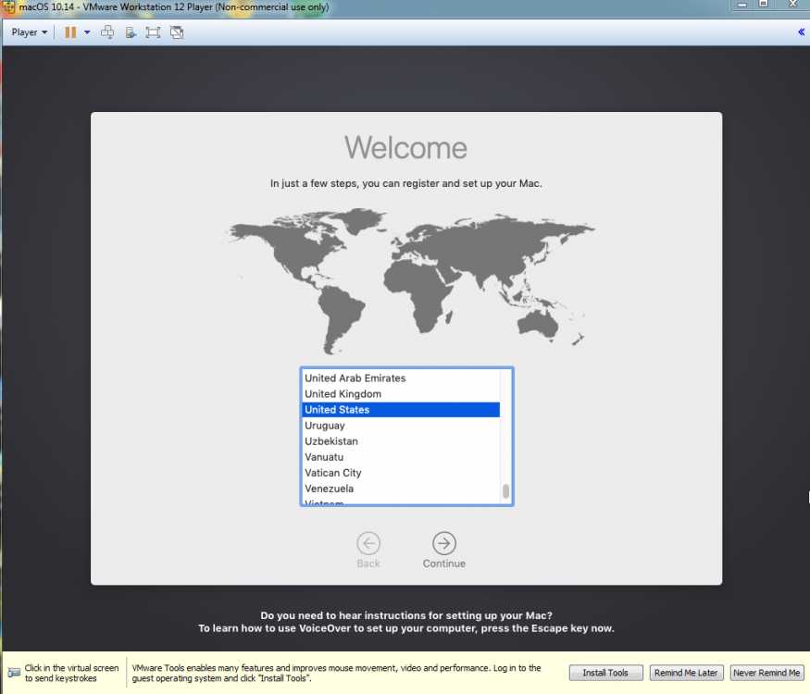
Task: Click the VMware app icon in the title bar
Action: point(8,7)
